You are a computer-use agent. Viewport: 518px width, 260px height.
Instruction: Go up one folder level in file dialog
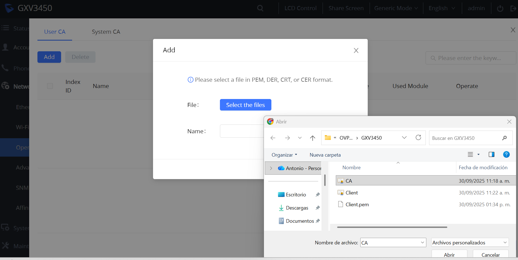pyautogui.click(x=312, y=138)
